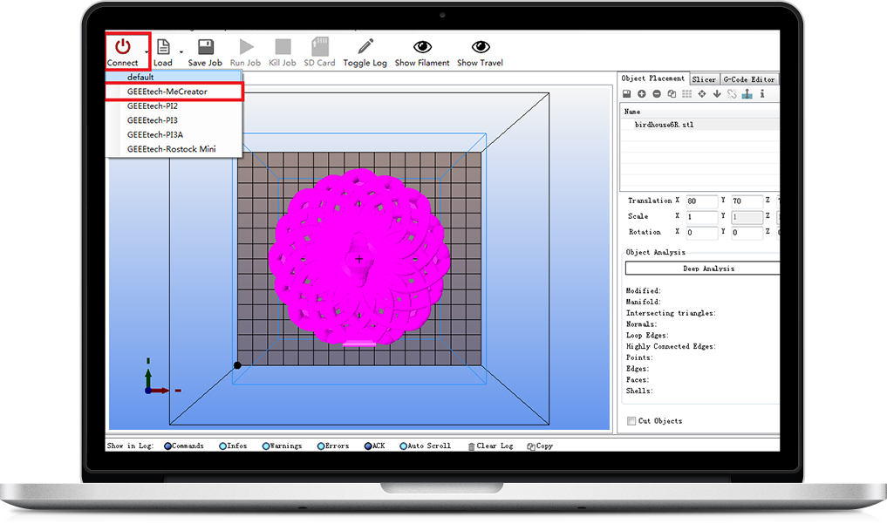The image size is (887, 524).
Task: Expand the Load dropdown arrow
Action: 181,52
